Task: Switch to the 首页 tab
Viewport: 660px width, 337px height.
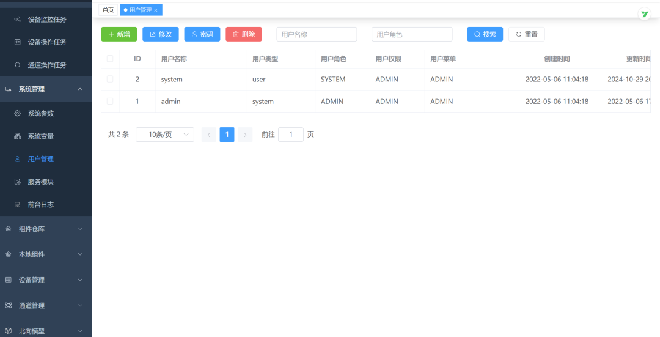Action: [x=108, y=10]
